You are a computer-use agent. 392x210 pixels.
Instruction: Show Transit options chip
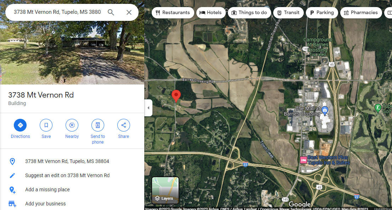288,12
